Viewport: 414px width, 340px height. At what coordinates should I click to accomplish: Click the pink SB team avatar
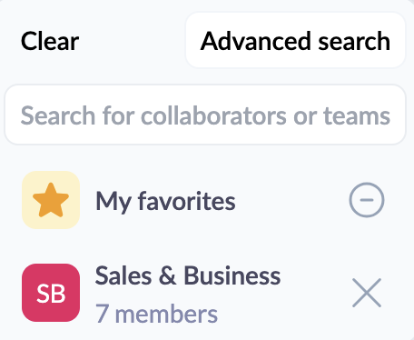tap(51, 293)
